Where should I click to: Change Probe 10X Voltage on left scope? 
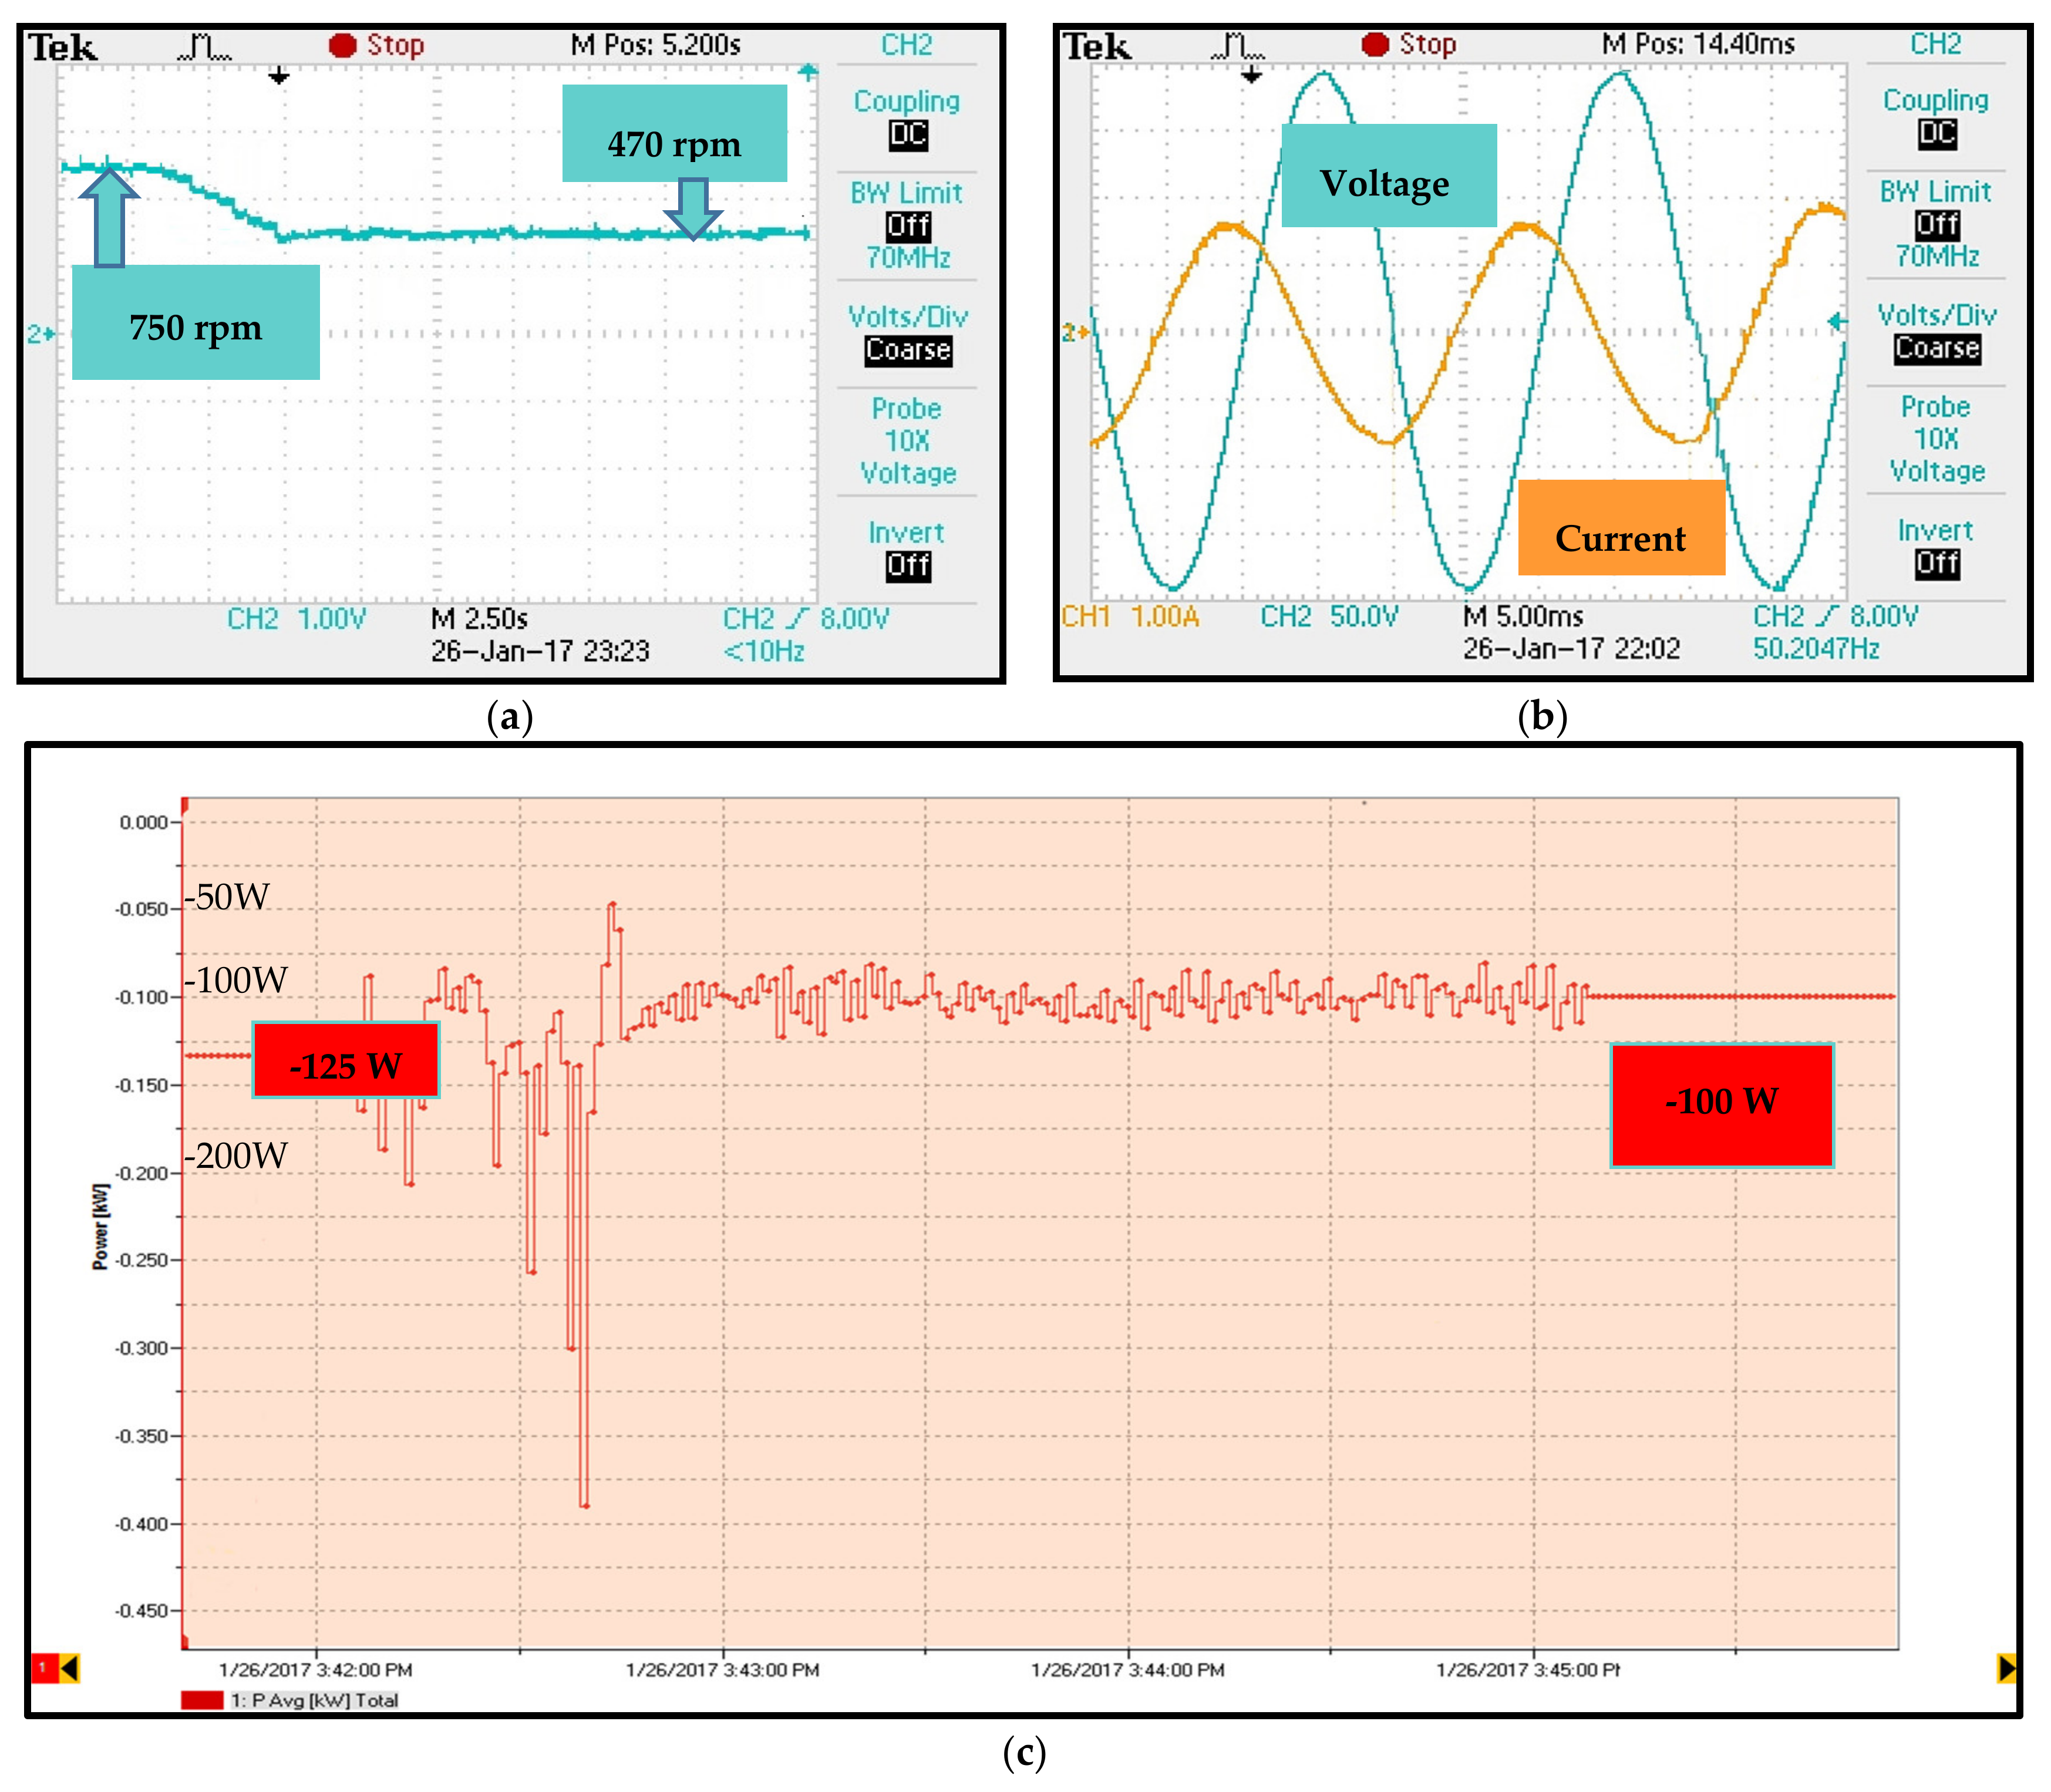(x=907, y=440)
